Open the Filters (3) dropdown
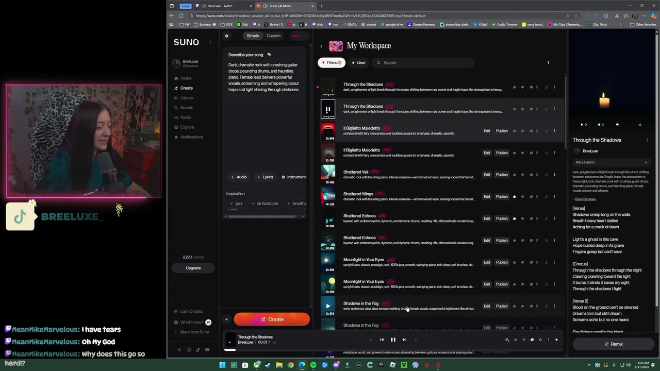660x371 pixels. point(332,63)
